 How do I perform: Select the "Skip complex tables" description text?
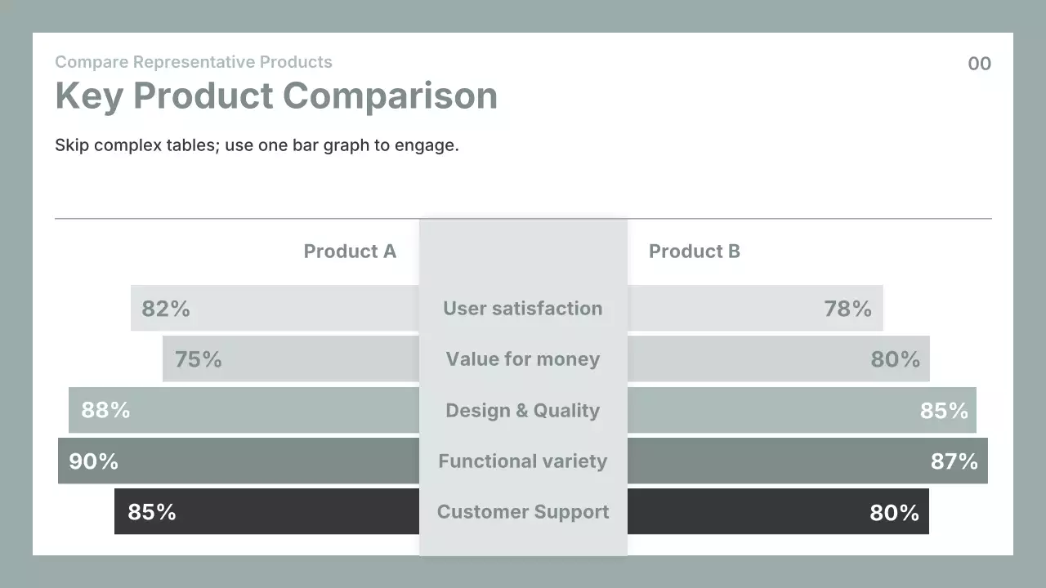[x=257, y=145]
